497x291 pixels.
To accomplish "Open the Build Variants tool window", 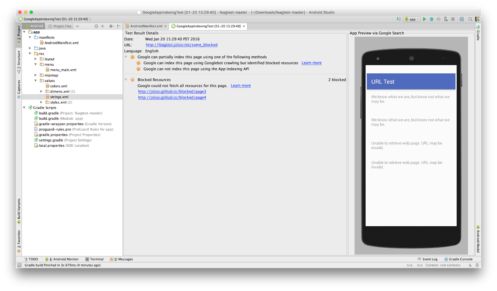I will pos(19,211).
